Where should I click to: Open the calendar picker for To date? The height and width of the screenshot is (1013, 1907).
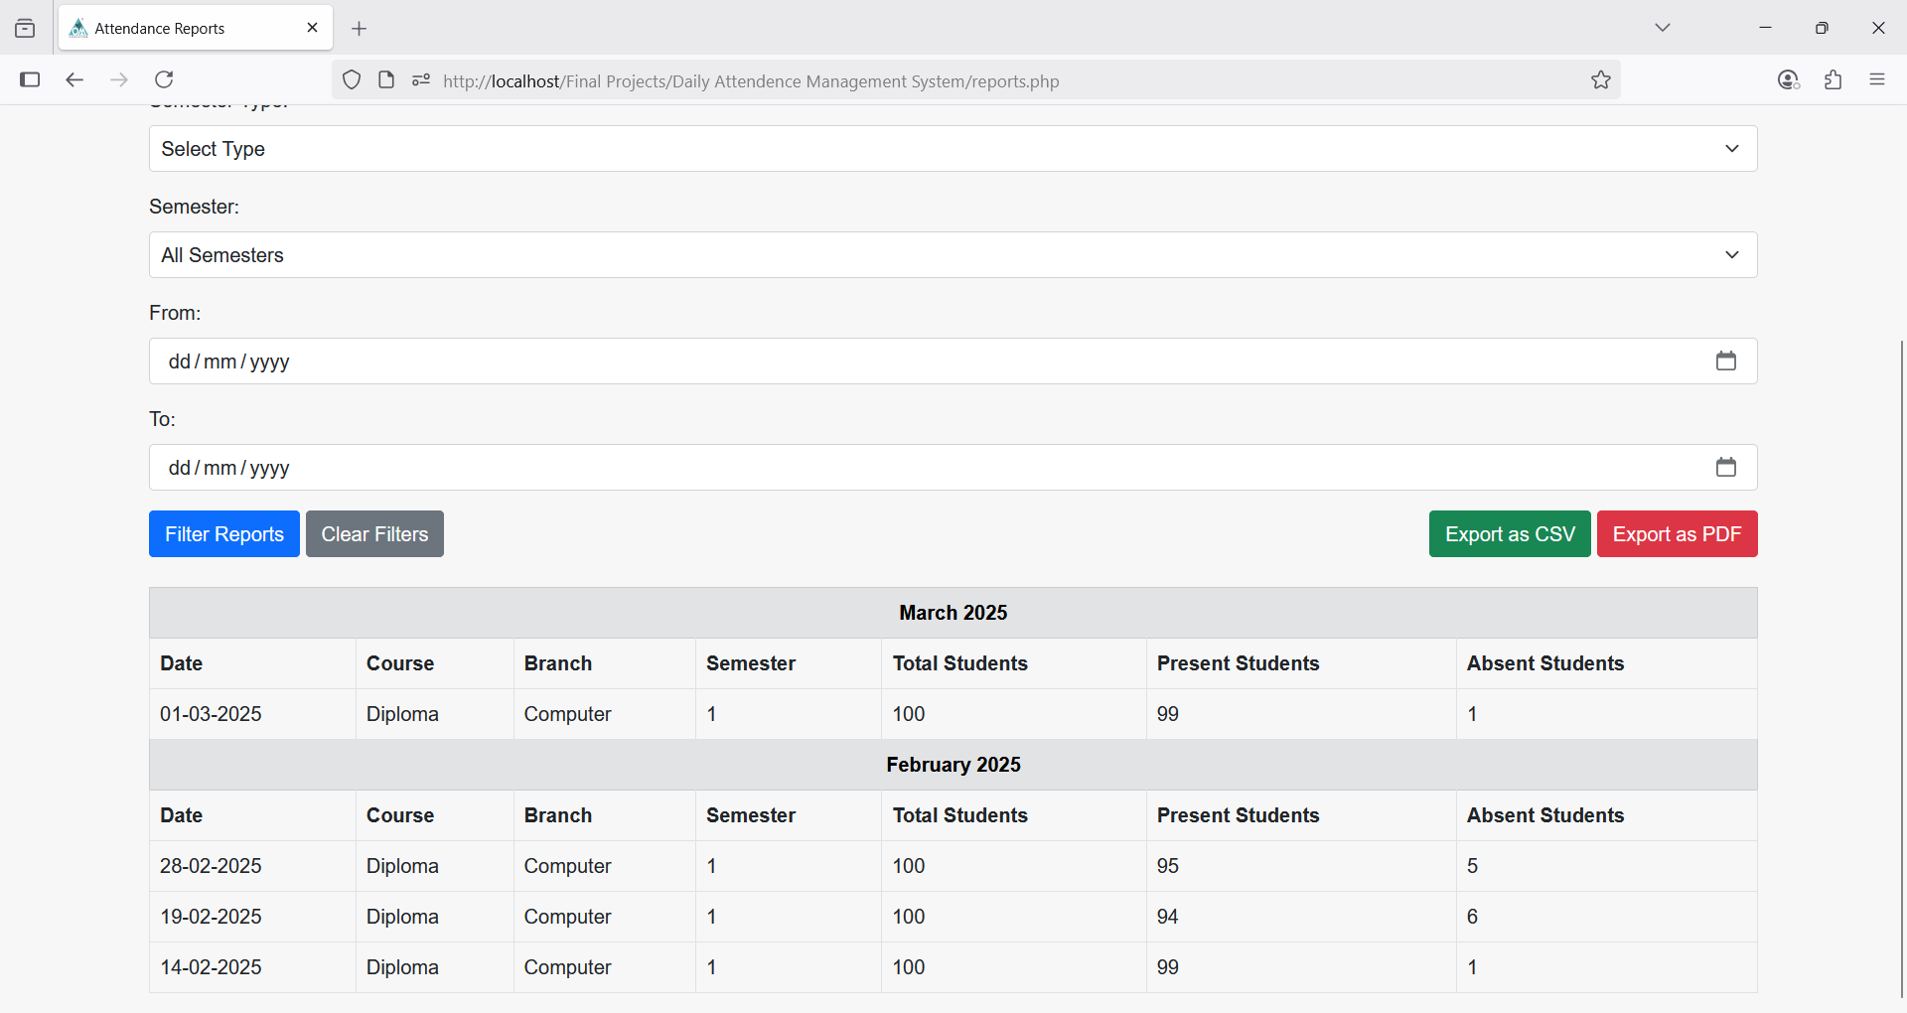[1725, 467]
